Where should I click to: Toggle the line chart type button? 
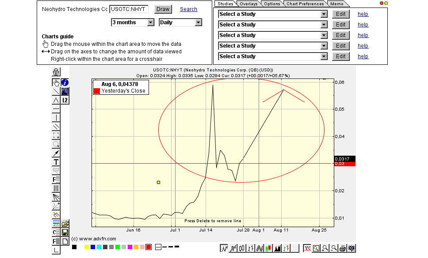tap(224, 248)
